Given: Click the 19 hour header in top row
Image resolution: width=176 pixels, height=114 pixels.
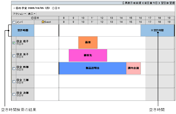Looking at the screenshot, I should tap(169, 18).
